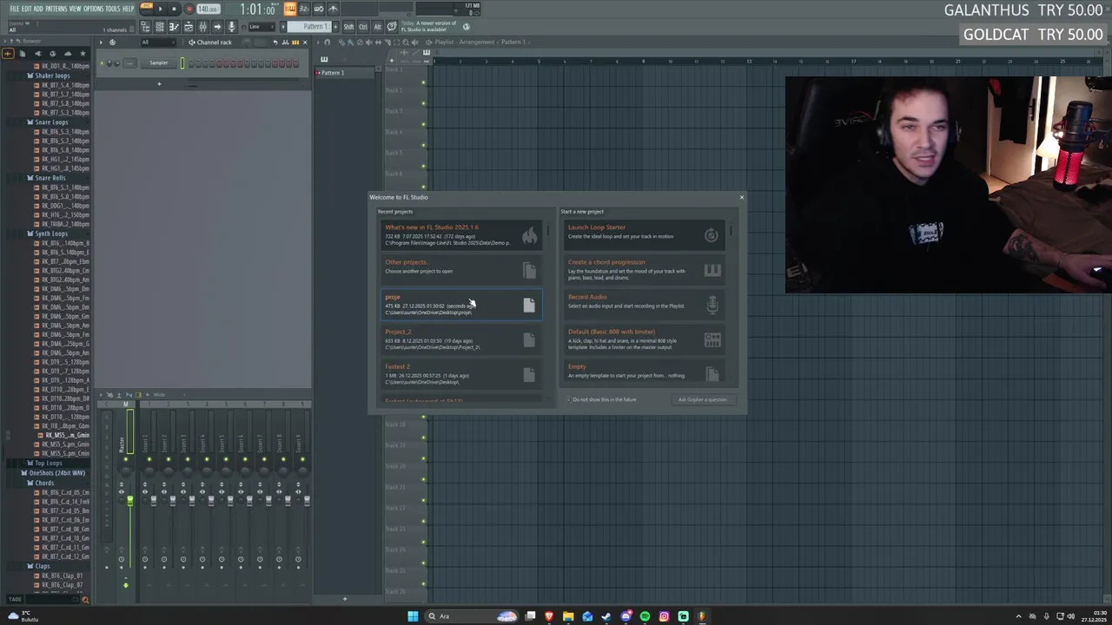Screen dimensions: 1112x625
Task: Check 'Do not show this in the future'
Action: (601, 399)
